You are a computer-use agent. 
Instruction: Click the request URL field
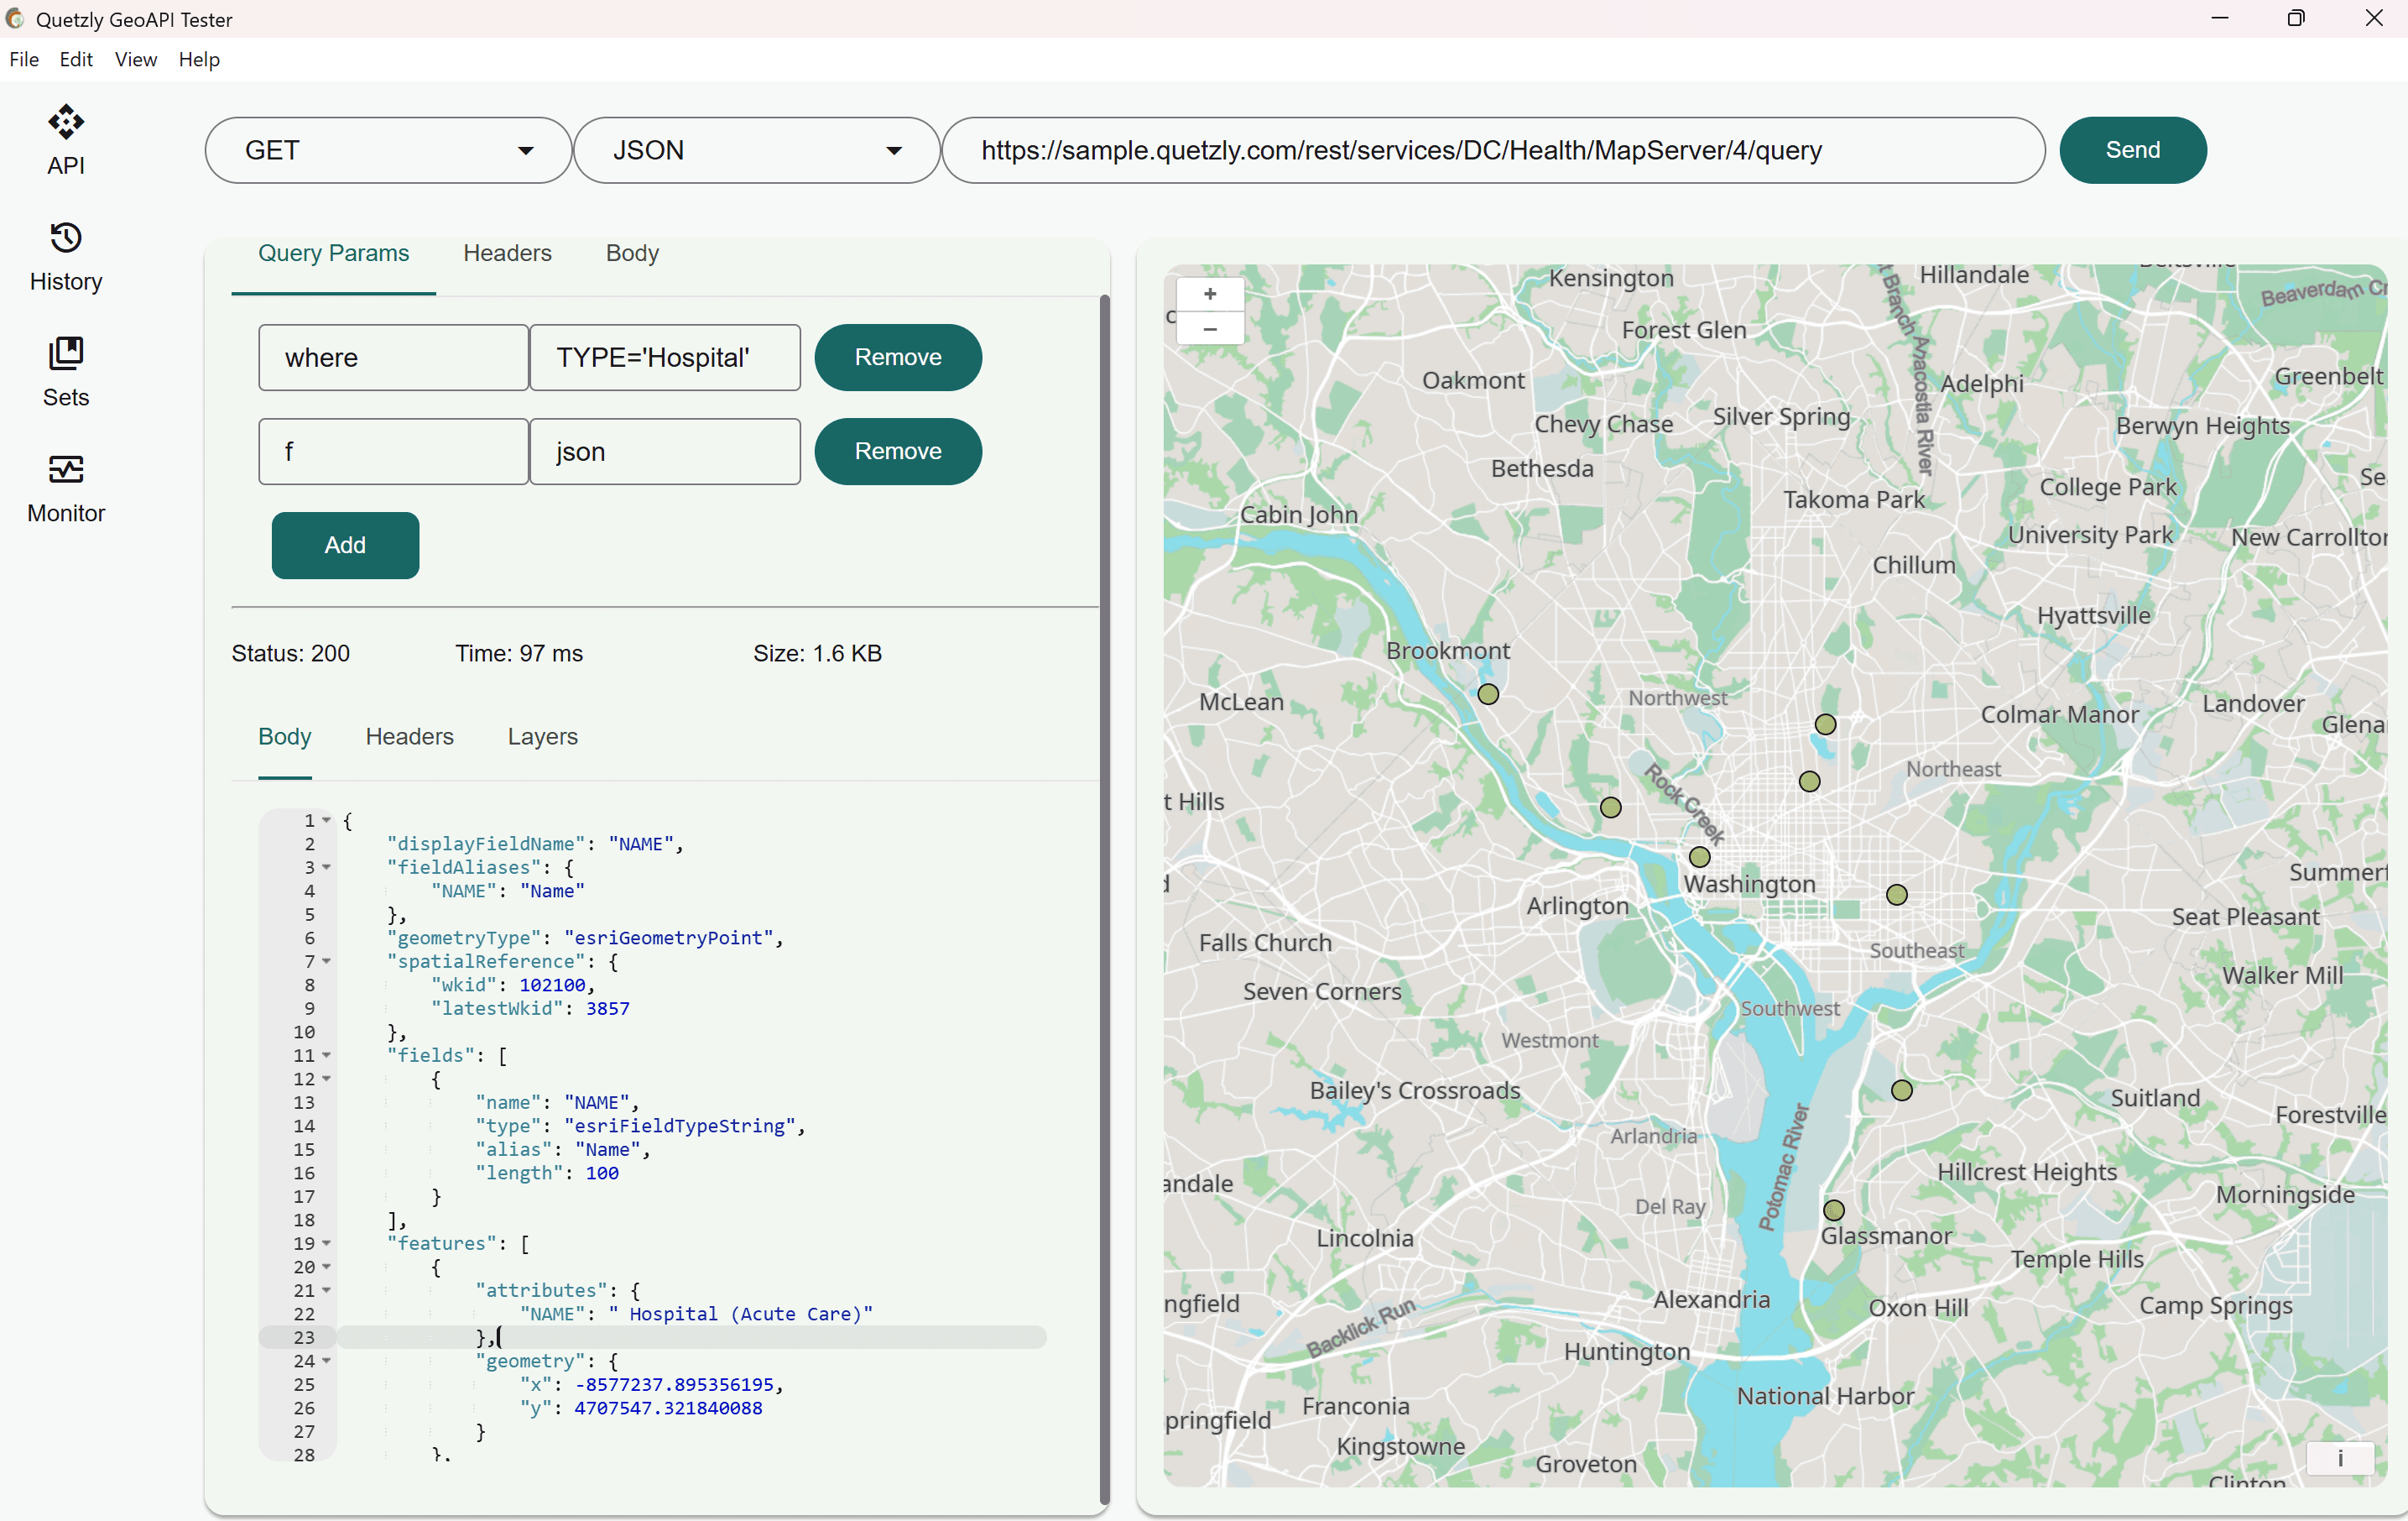pyautogui.click(x=1493, y=150)
